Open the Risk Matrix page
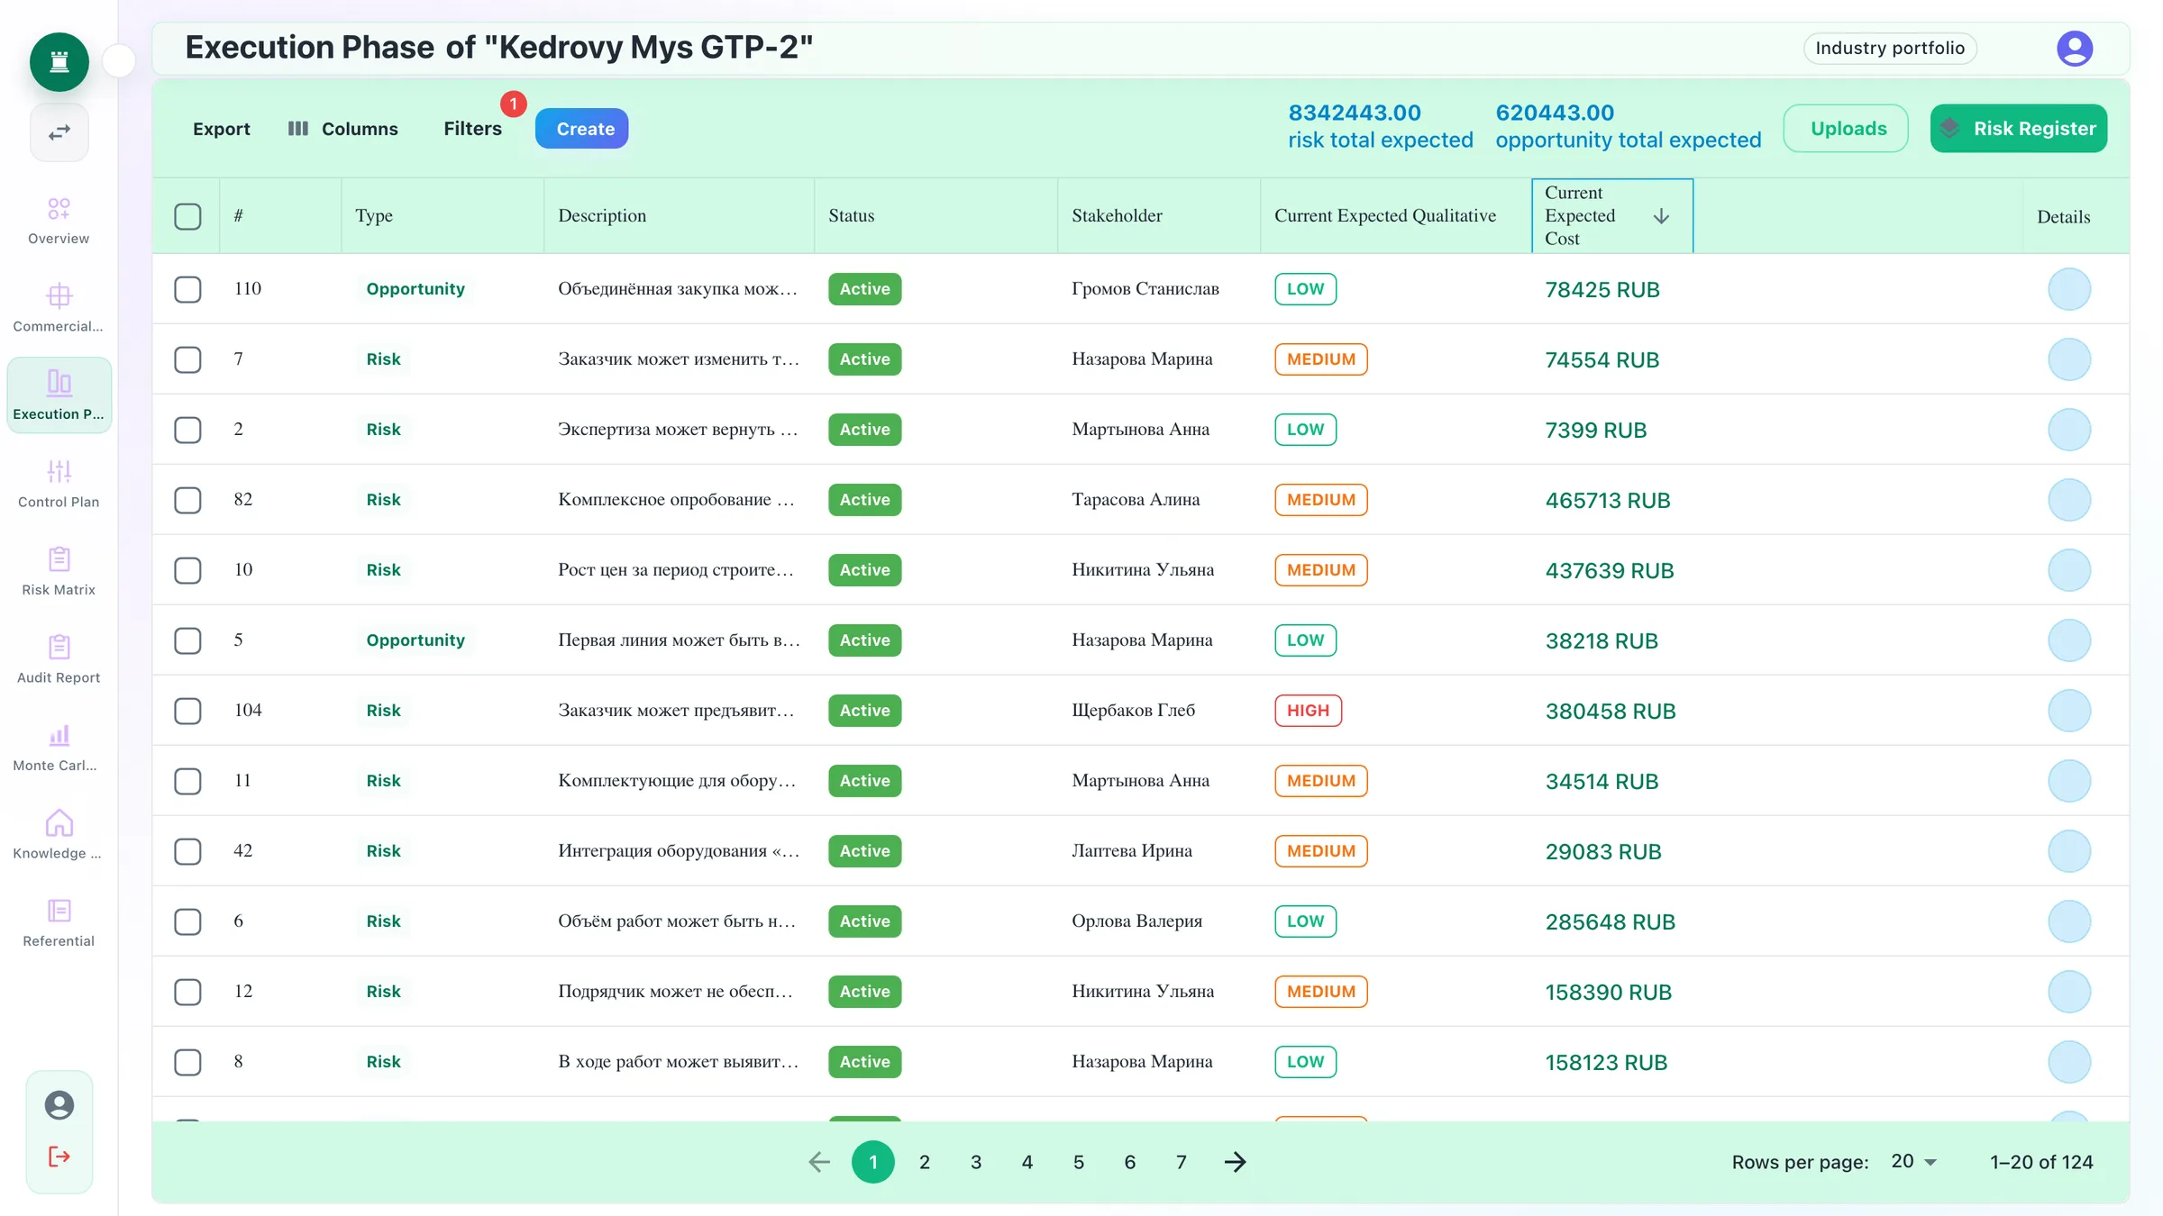This screenshot has height=1216, width=2163. pyautogui.click(x=59, y=572)
